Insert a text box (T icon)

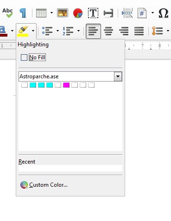coord(93,13)
